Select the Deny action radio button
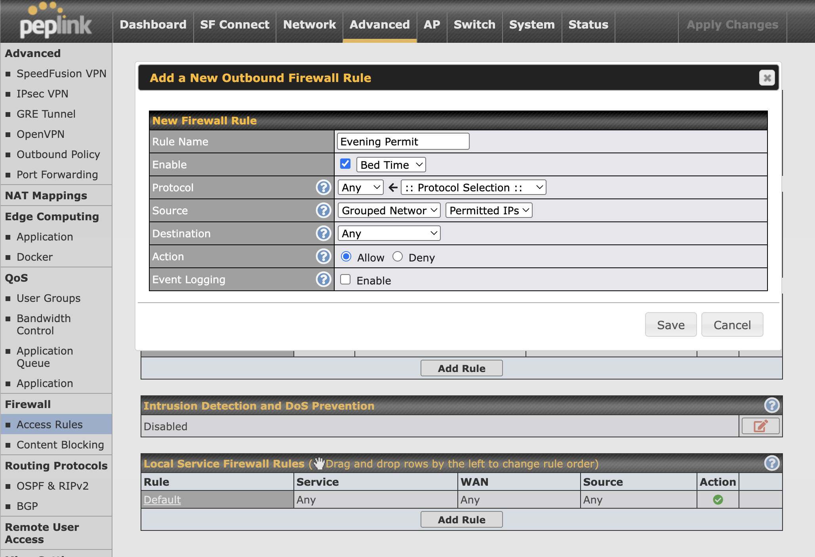 (x=398, y=256)
